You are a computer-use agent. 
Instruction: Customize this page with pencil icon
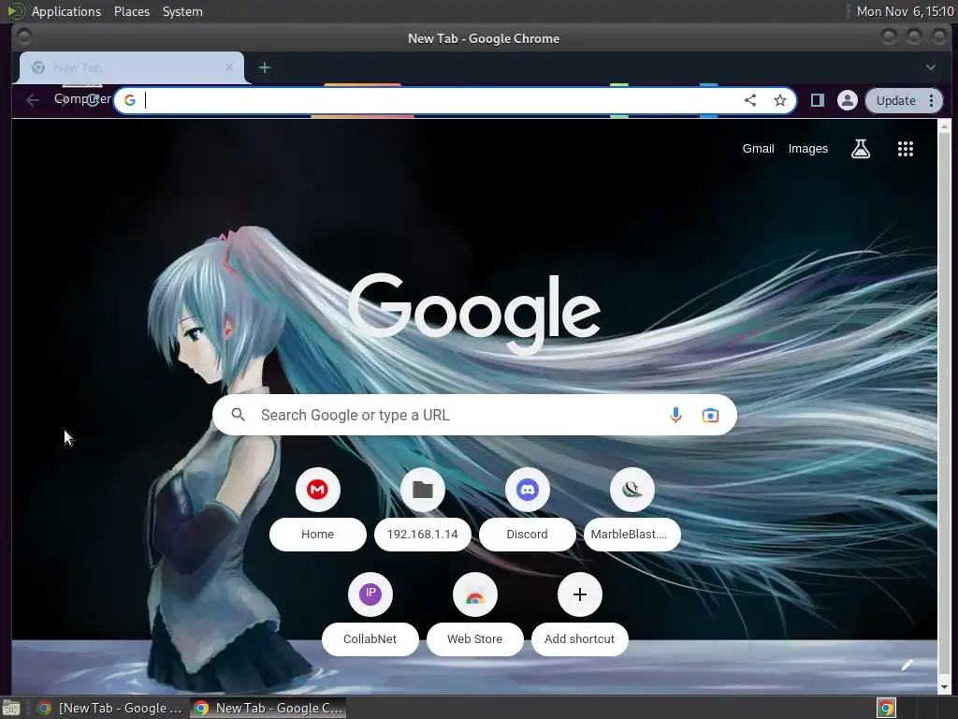click(907, 666)
